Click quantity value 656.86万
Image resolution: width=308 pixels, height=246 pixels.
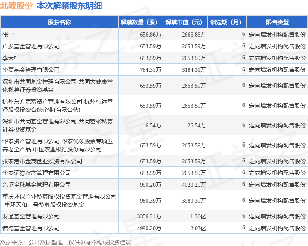[150, 35]
